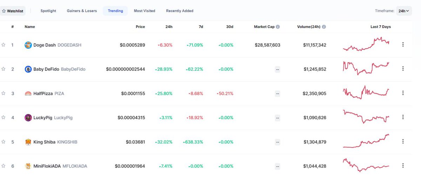This screenshot has width=421, height=178.
Task: Click Doge Dash 7-day sparkline chart
Action: [x=366, y=44]
